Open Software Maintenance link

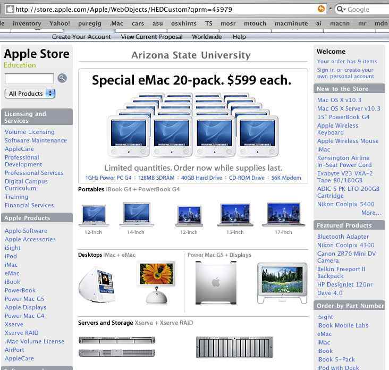click(36, 140)
